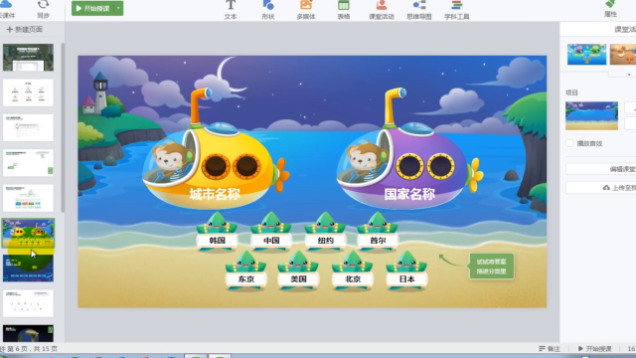Click the 同步 sync icon

43,9
